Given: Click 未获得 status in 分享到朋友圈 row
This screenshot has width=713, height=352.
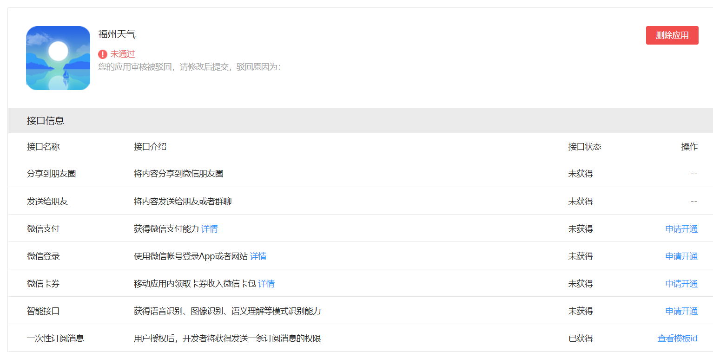Looking at the screenshot, I should [581, 174].
